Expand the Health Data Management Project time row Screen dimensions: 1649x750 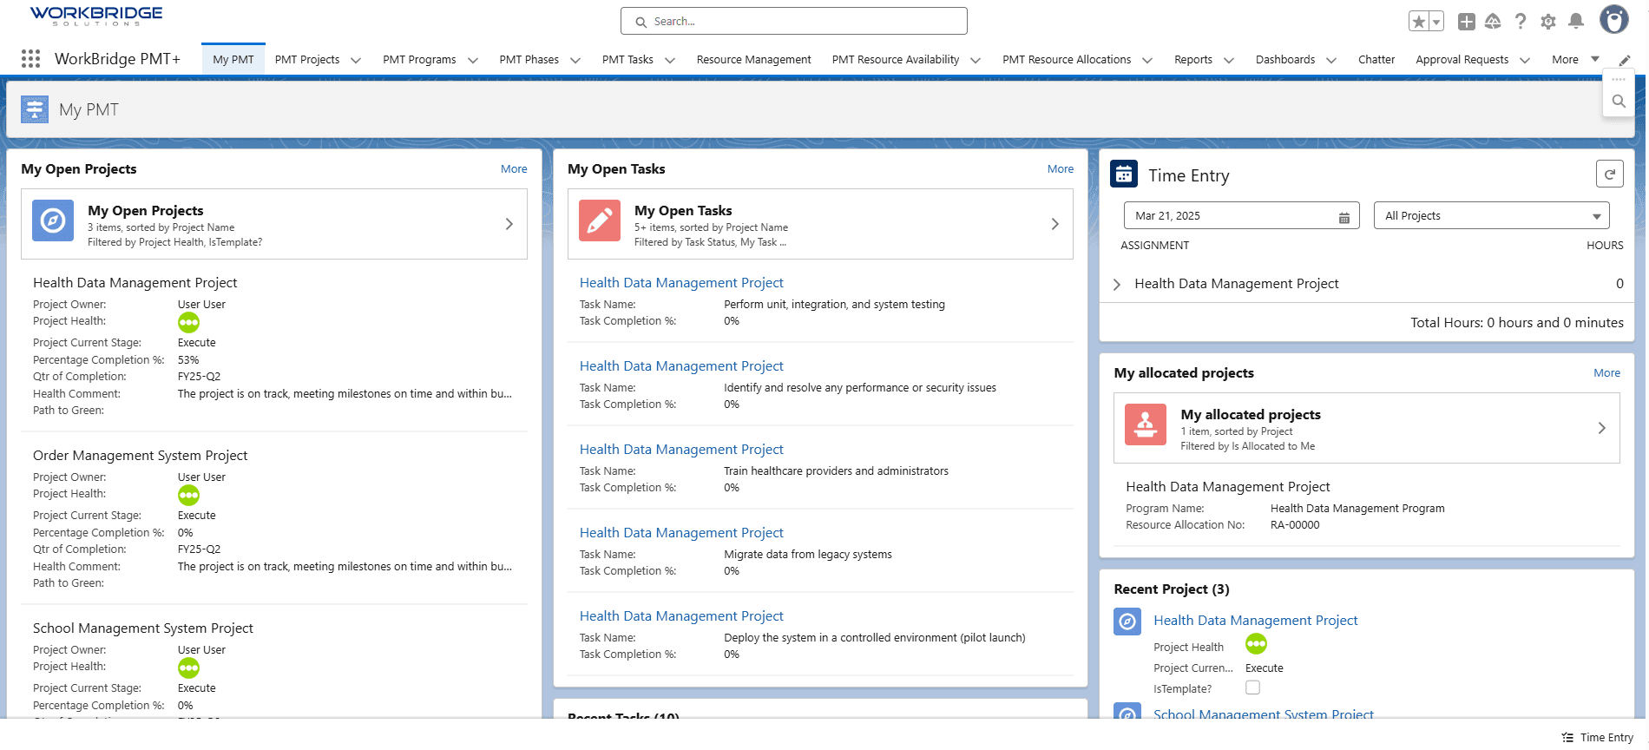pos(1117,285)
